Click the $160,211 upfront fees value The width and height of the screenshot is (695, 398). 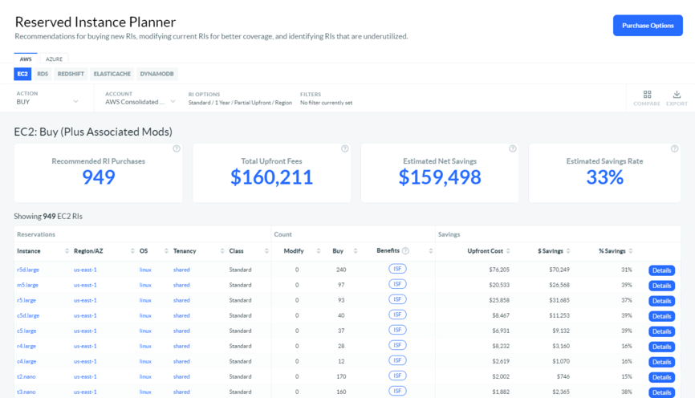pyautogui.click(x=272, y=177)
